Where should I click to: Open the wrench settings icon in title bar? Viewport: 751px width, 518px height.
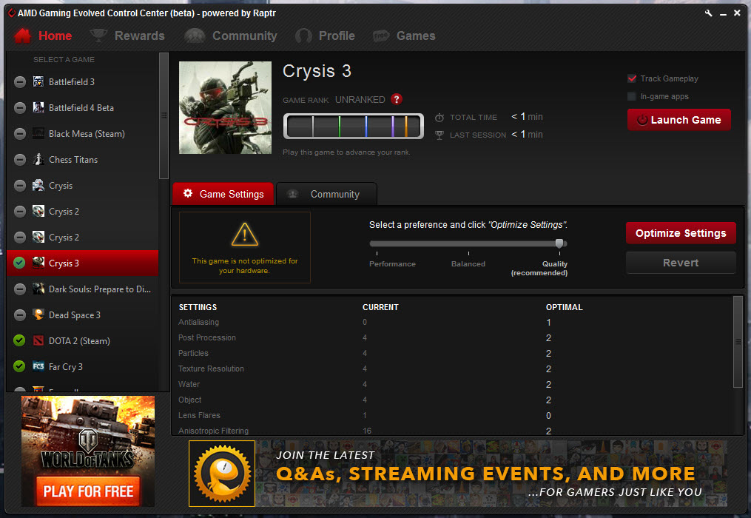tap(708, 13)
